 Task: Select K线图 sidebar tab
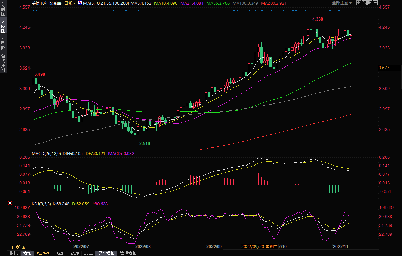[x=3, y=26]
